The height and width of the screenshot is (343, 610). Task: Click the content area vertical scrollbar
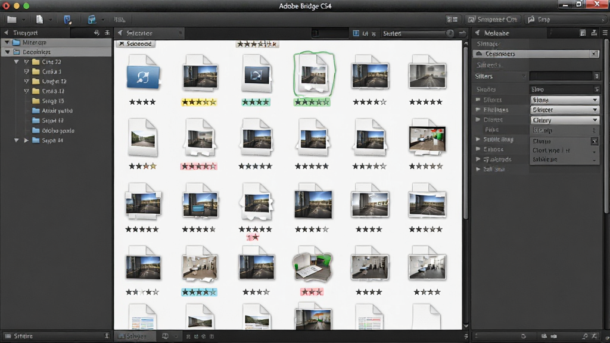[466, 132]
